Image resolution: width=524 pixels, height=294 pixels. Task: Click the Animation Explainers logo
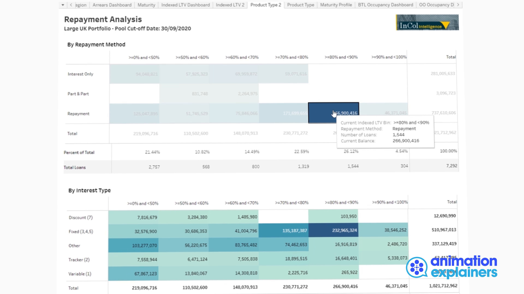452,267
